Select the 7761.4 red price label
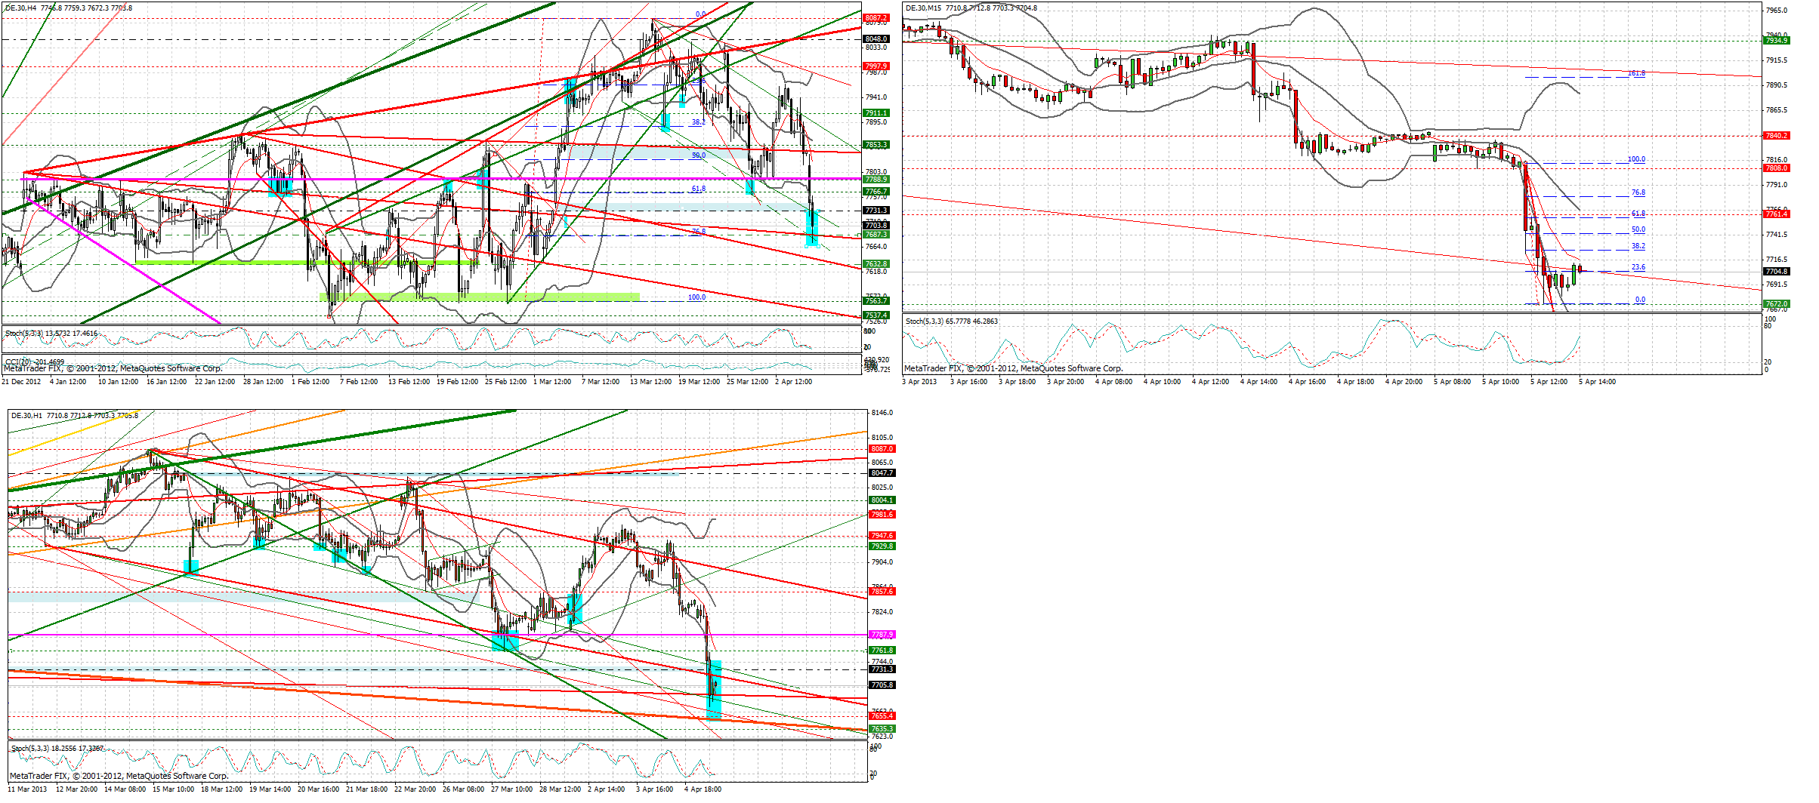The height and width of the screenshot is (803, 1819). tap(1777, 214)
